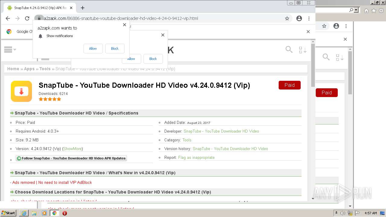Open the IE search dropdown arrow
The image size is (386, 217).
pyautogui.click(x=356, y=10)
